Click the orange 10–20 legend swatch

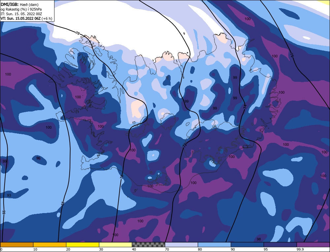[50, 244]
